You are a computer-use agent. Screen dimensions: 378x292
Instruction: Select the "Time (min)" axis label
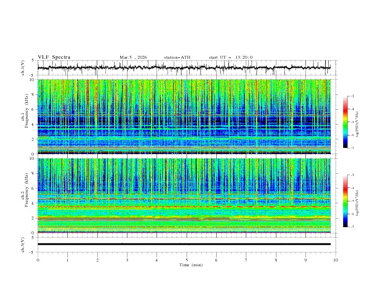point(191,265)
